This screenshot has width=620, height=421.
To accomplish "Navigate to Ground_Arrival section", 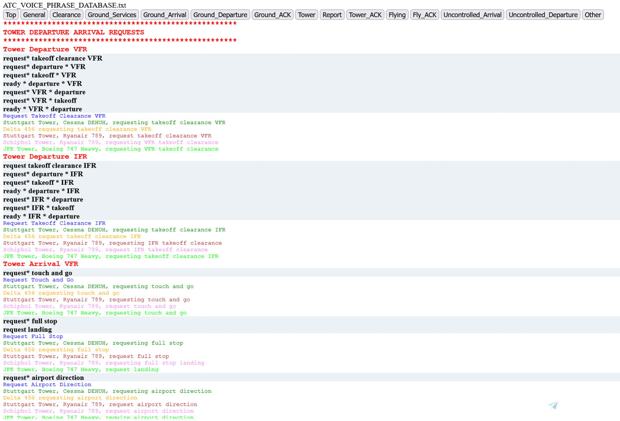I will (165, 15).
